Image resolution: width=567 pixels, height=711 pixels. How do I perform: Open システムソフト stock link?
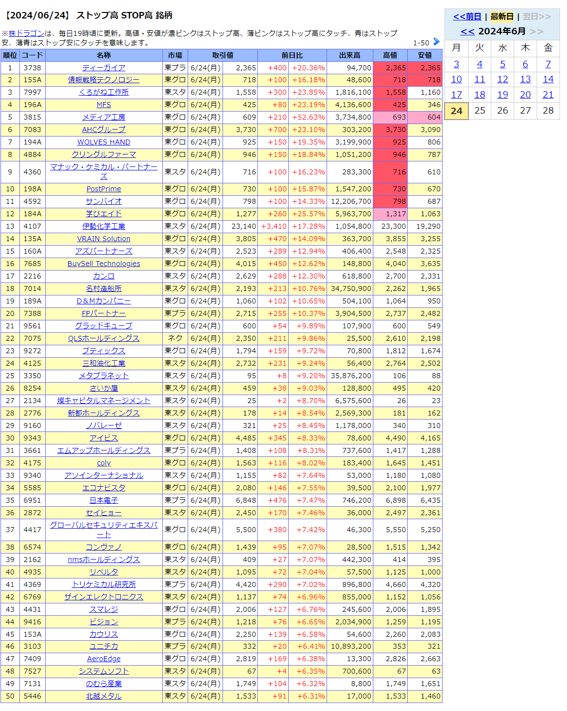tap(104, 671)
